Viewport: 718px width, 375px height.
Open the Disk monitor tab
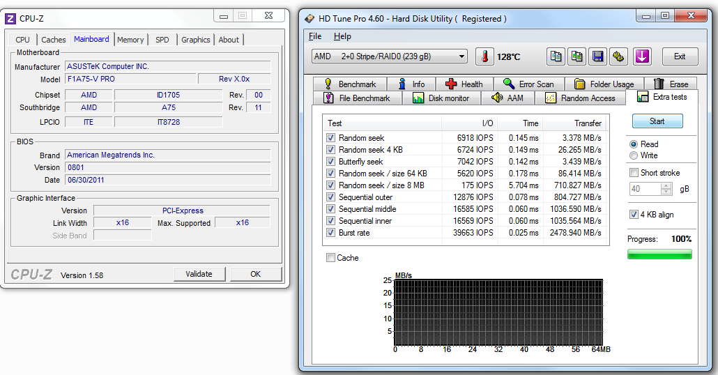[441, 98]
